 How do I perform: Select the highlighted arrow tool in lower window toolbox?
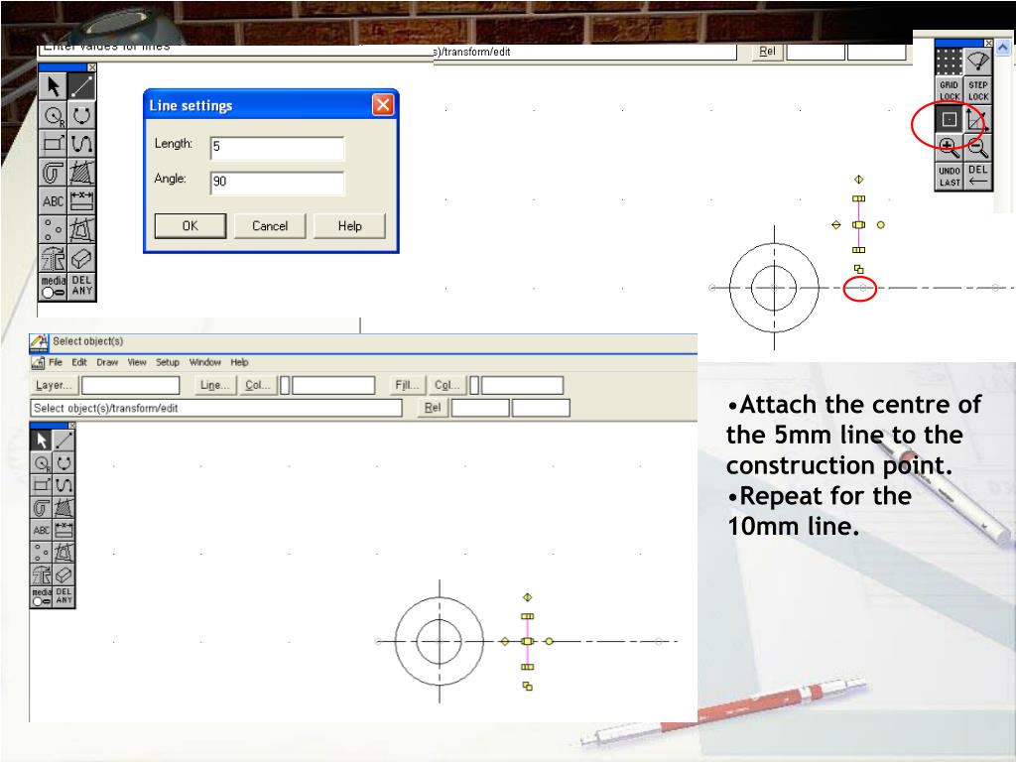click(x=42, y=441)
